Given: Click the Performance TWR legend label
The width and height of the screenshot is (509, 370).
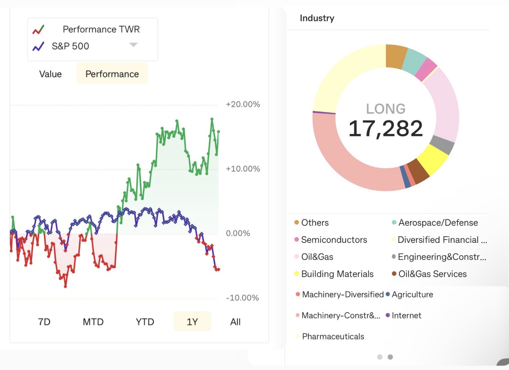Looking at the screenshot, I should click(x=101, y=30).
